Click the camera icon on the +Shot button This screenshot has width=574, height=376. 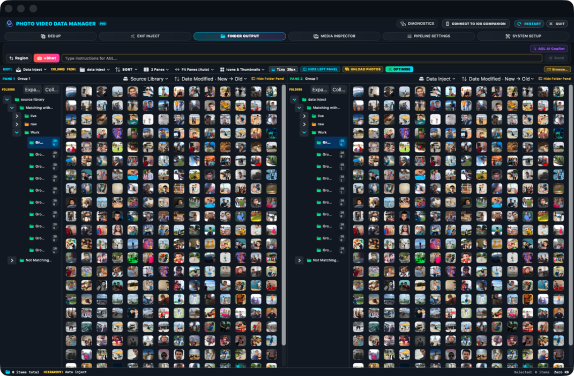coord(40,58)
